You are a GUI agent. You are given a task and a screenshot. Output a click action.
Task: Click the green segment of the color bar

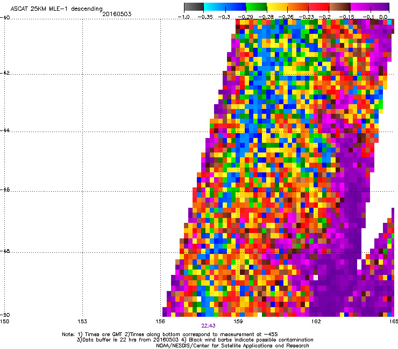(x=257, y=7)
